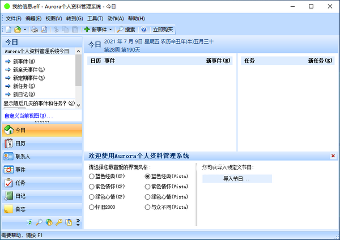The image size is (340, 240).
Task: Click the 显示随后几天的事件和任务？(S) label
Action: click(39, 103)
